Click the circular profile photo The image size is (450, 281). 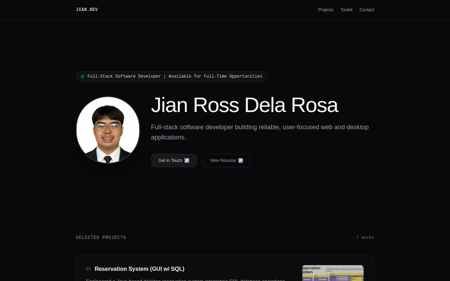pos(108,130)
